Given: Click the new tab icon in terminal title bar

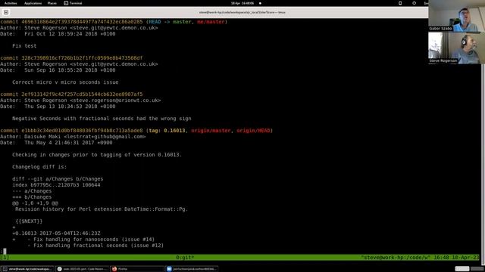Looking at the screenshot, I should (x=6, y=12).
